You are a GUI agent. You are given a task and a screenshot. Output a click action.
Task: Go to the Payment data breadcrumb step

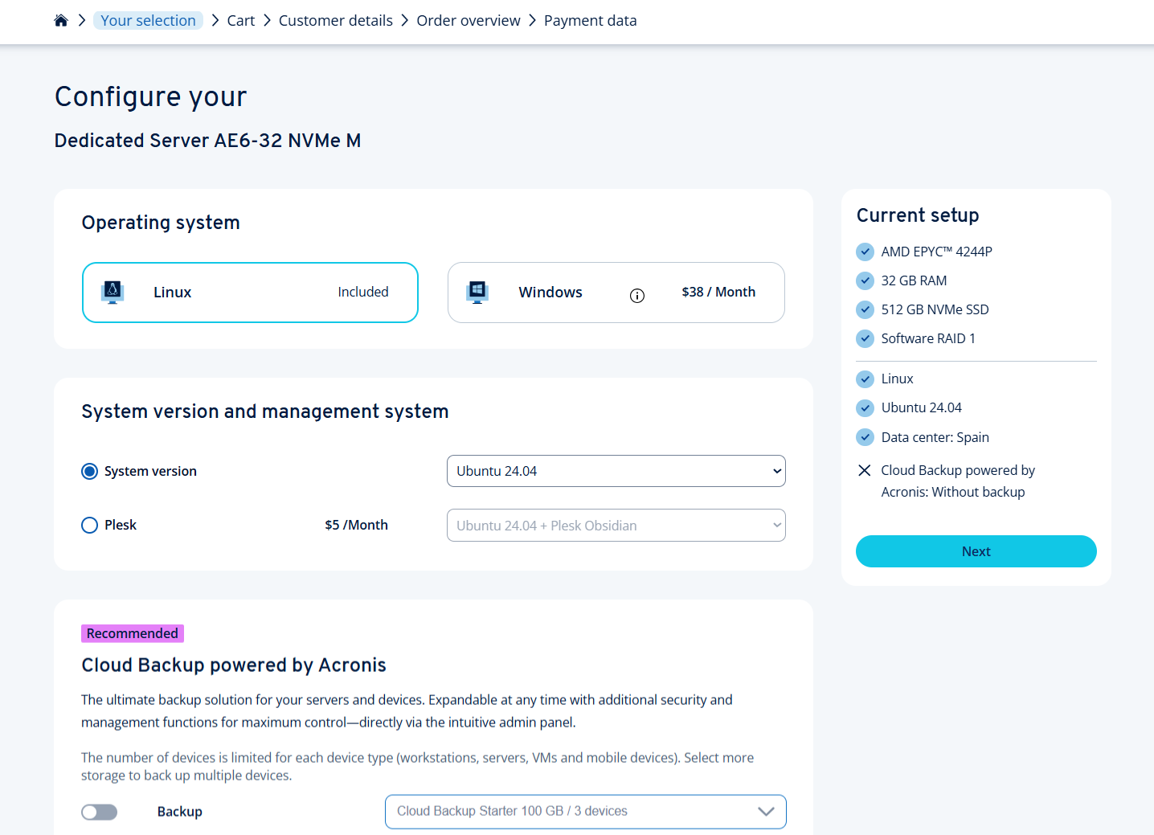(591, 20)
